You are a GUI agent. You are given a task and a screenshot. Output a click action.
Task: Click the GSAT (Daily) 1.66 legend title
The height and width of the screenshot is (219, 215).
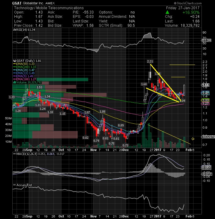29,61
